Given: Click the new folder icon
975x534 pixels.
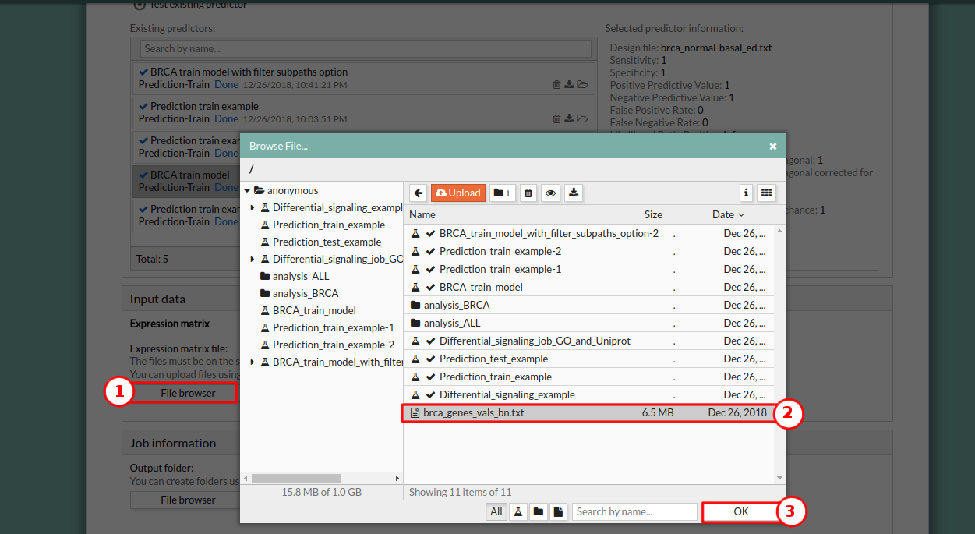Looking at the screenshot, I should [x=502, y=193].
